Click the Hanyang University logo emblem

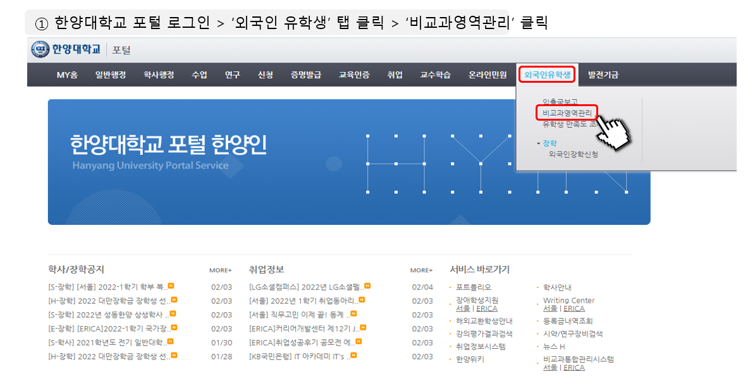coord(40,50)
